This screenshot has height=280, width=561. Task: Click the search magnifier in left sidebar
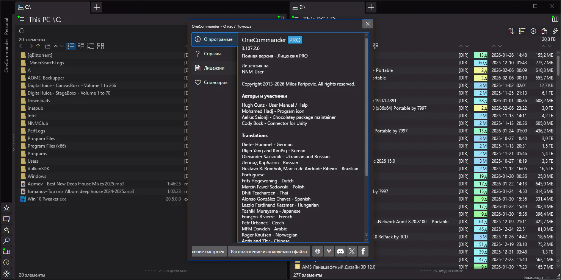pyautogui.click(x=6, y=241)
